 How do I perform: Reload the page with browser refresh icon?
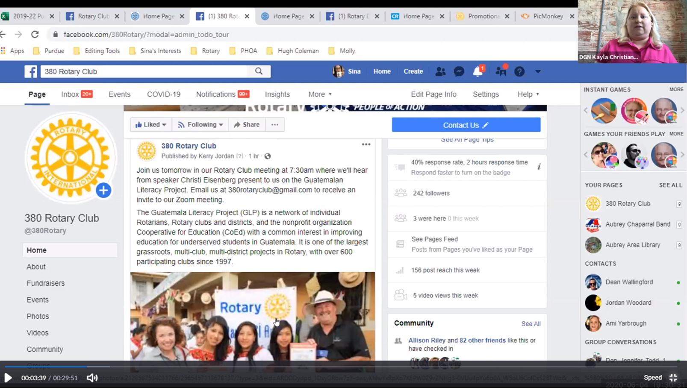tap(35, 34)
